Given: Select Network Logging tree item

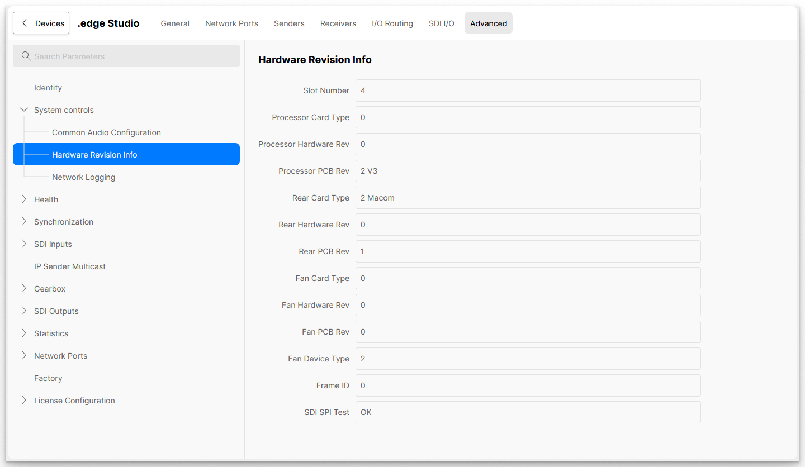Looking at the screenshot, I should pyautogui.click(x=83, y=177).
